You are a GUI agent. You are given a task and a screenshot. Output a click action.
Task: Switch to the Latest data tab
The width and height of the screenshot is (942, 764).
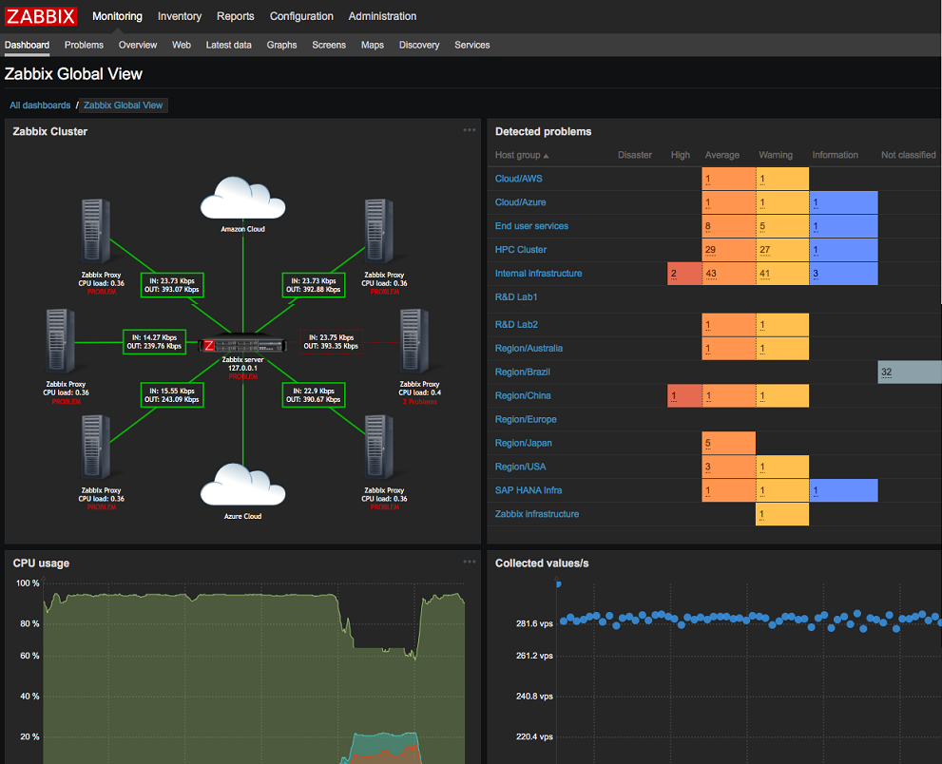click(x=228, y=45)
